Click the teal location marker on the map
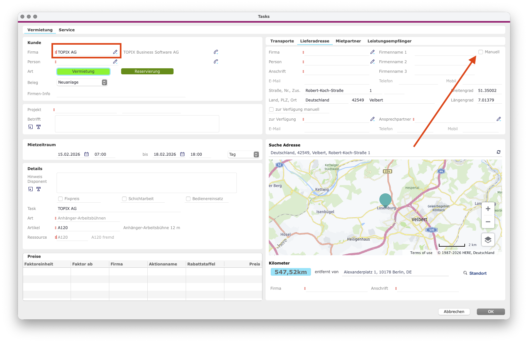The height and width of the screenshot is (343, 528). tap(385, 200)
